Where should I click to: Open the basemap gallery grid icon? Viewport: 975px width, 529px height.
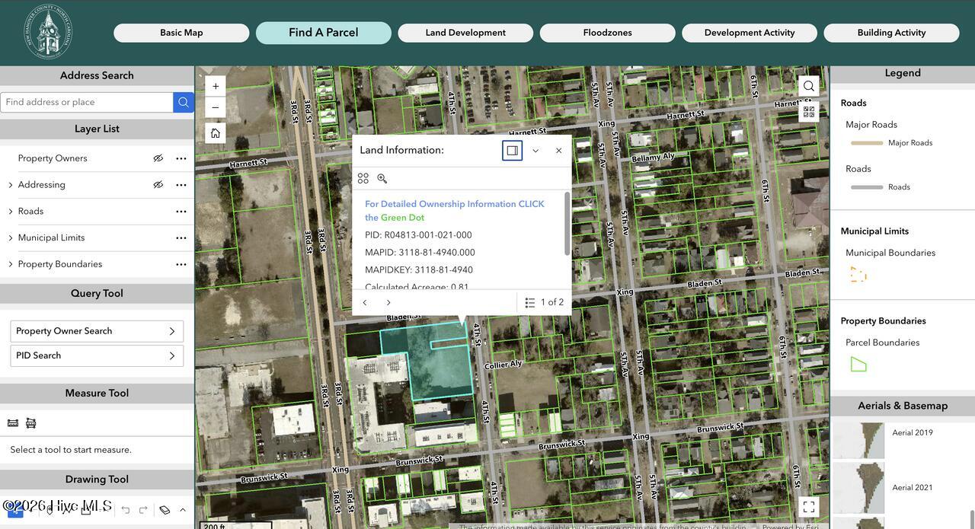coord(809,112)
